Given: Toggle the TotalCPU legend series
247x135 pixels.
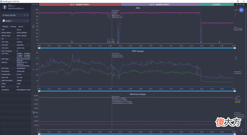Looking at the screenshot, I should (x=238, y=73).
